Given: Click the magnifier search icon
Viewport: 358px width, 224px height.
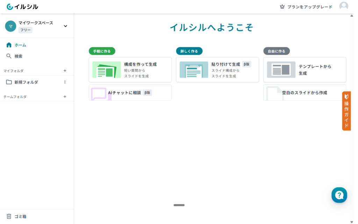Looking at the screenshot, I should click(x=9, y=56).
